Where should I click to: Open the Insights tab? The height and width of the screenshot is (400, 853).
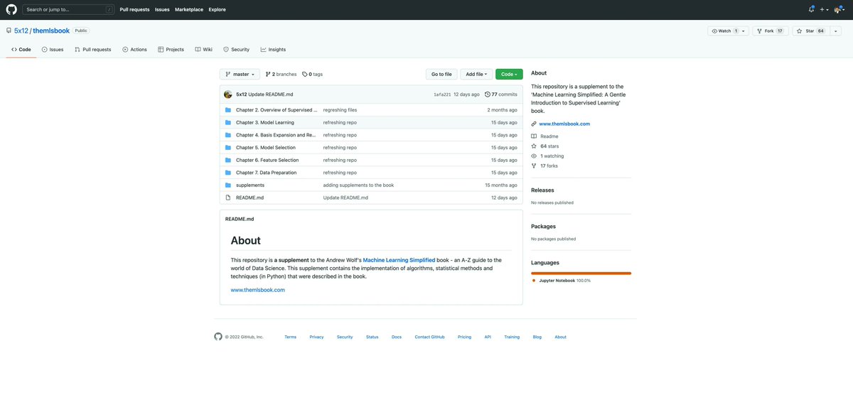tap(273, 50)
